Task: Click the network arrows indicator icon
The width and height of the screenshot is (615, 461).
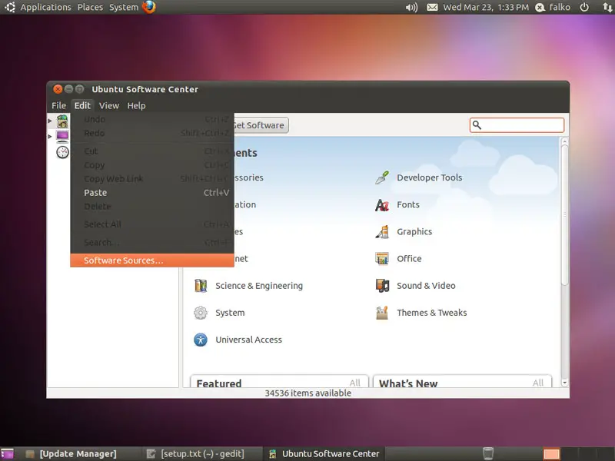Action: [607, 7]
